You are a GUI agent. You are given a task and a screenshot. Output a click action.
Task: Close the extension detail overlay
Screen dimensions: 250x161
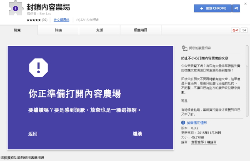point(245,4)
